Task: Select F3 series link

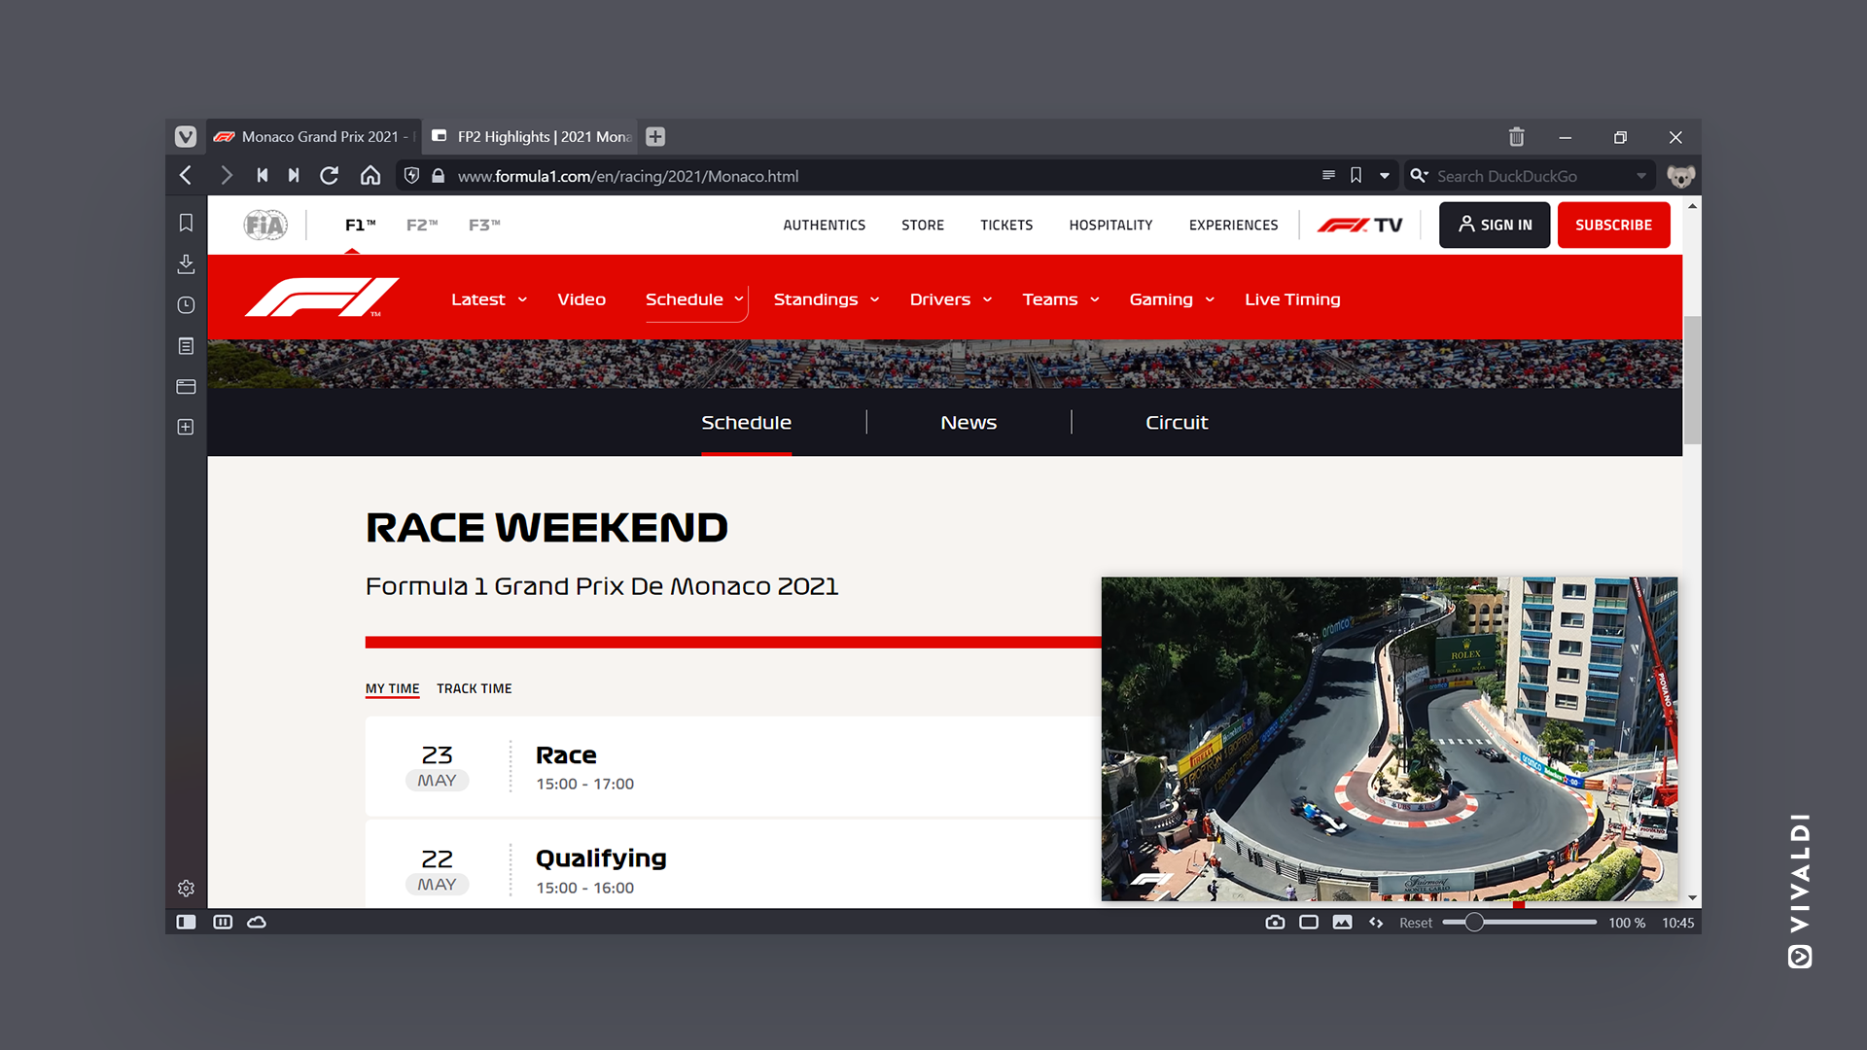Action: point(484,225)
